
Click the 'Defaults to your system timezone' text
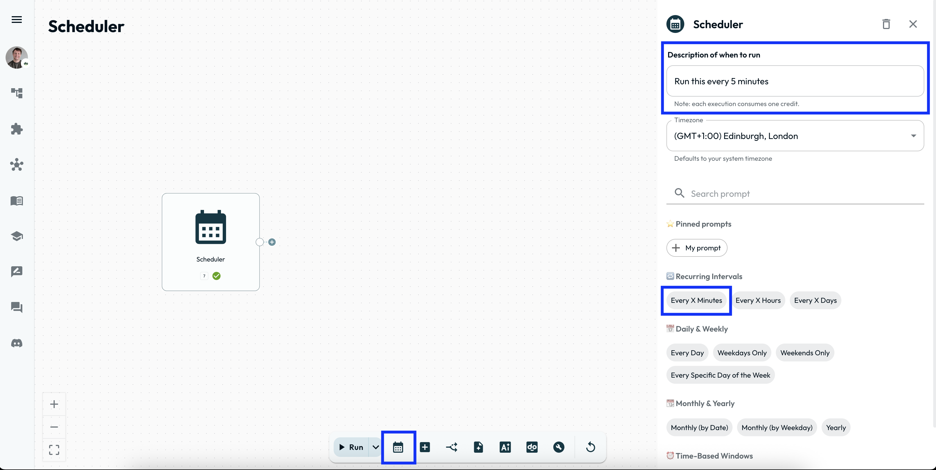click(723, 159)
